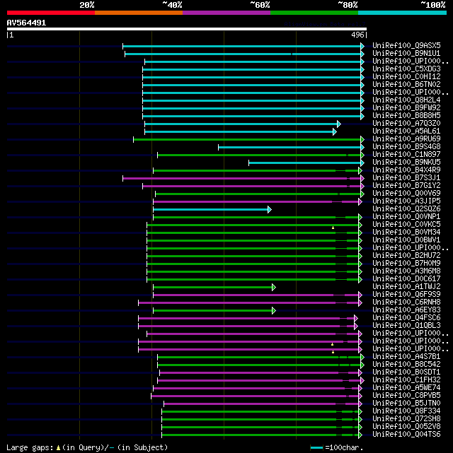
Task: Click the yellow gap marker below the C0VKC5 bar
Action: click(x=333, y=228)
